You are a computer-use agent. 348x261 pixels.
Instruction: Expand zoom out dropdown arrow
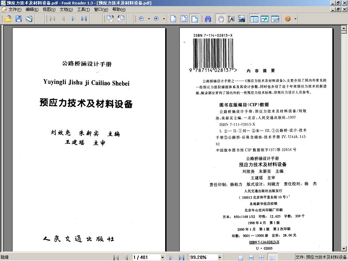tap(149, 19)
